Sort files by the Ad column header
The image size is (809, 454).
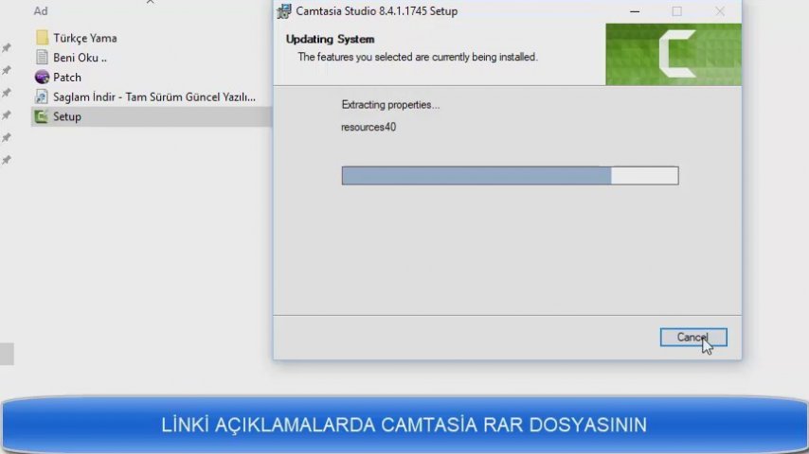pos(41,10)
